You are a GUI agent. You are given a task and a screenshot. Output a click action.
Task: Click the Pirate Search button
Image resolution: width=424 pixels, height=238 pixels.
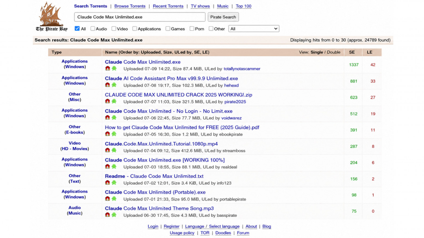point(223,17)
